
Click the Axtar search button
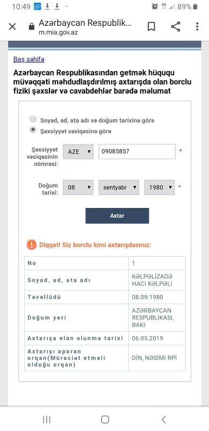117,216
